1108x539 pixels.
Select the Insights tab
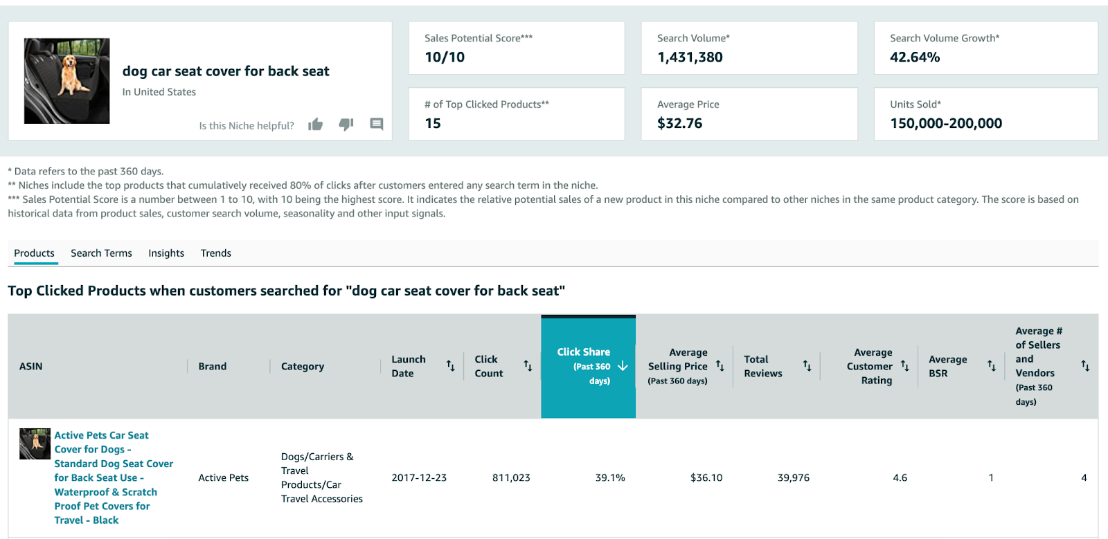pos(166,253)
